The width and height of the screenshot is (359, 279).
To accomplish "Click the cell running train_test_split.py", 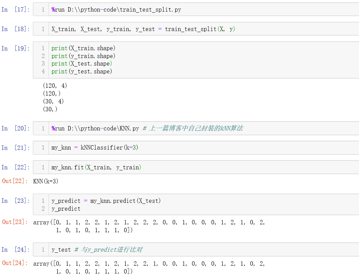I will (x=116, y=10).
